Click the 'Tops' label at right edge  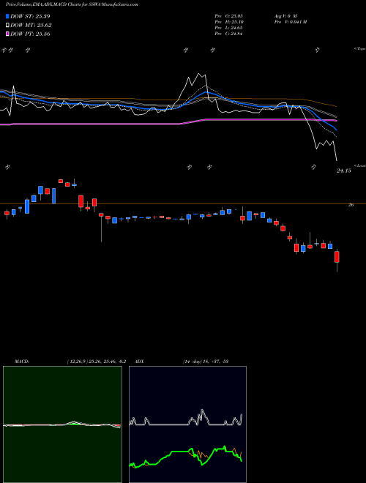coord(360,49)
